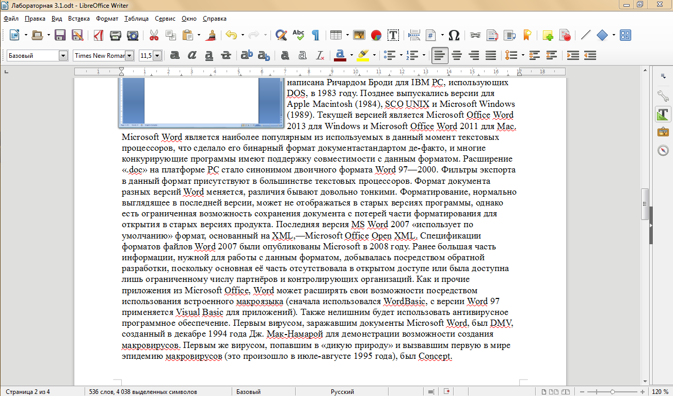Image resolution: width=673 pixels, height=396 pixels.
Task: Print the document using the printer icon
Action: tap(116, 35)
